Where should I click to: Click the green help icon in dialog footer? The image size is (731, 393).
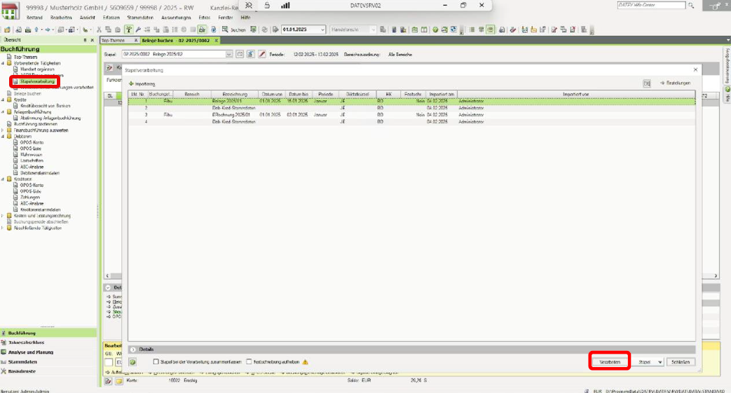tap(132, 361)
